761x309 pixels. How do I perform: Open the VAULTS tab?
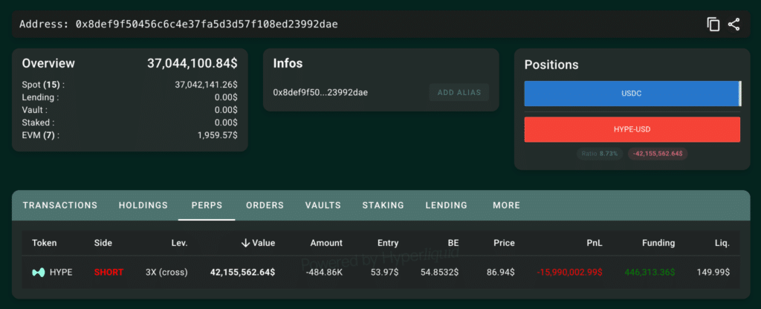pyautogui.click(x=323, y=205)
